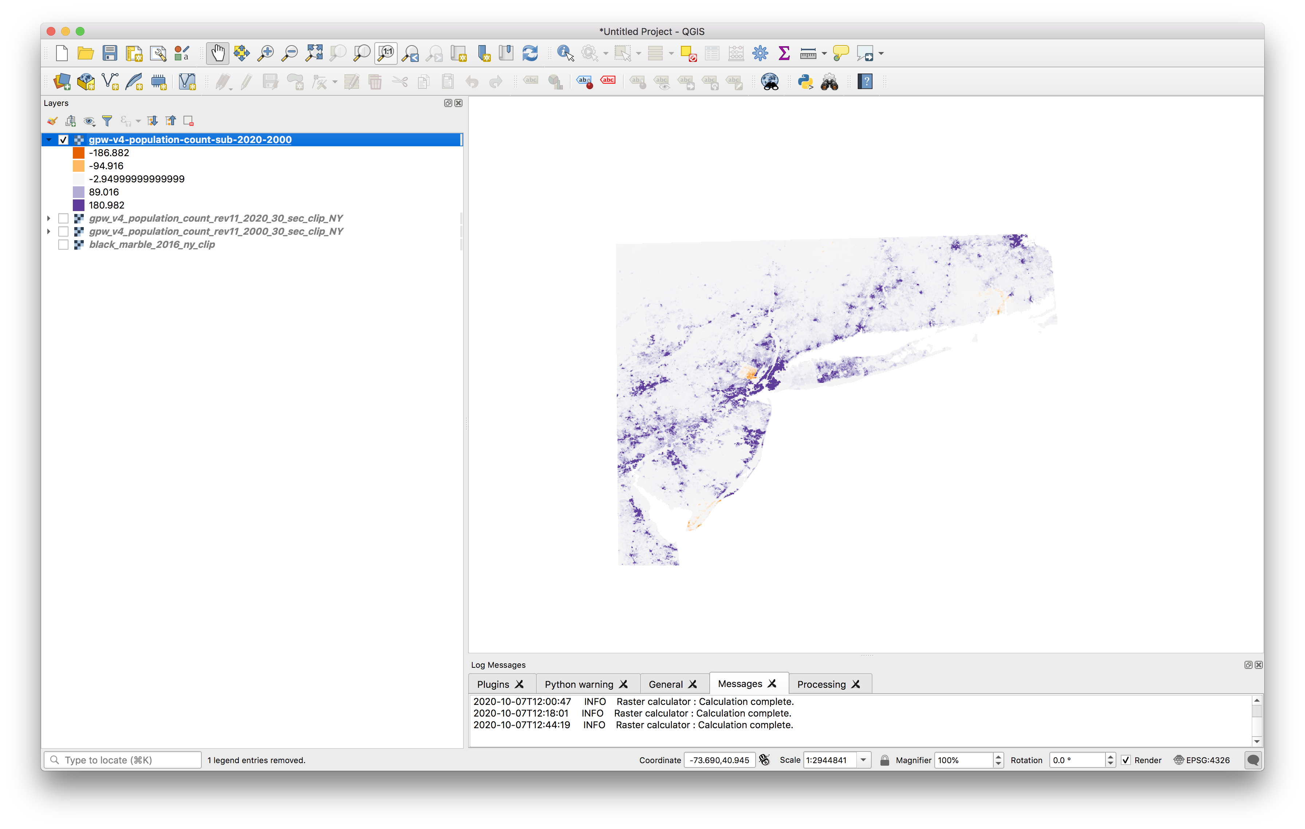Select the Pan Map hand tool

click(x=217, y=53)
